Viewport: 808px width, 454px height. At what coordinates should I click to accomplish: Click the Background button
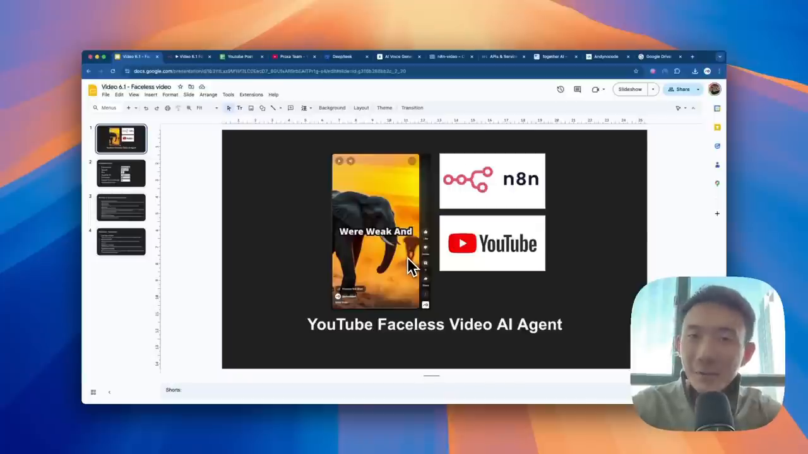332,108
